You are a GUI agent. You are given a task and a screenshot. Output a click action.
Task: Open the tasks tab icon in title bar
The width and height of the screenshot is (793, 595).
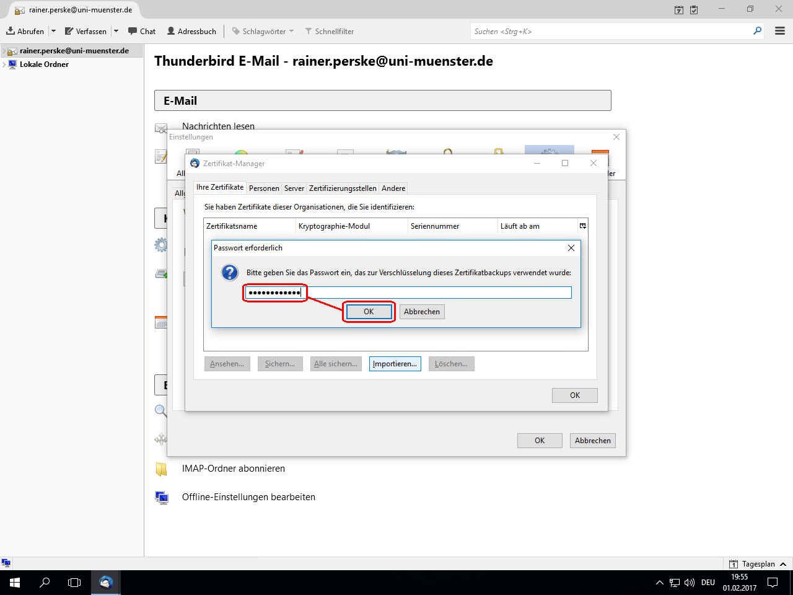(x=694, y=10)
